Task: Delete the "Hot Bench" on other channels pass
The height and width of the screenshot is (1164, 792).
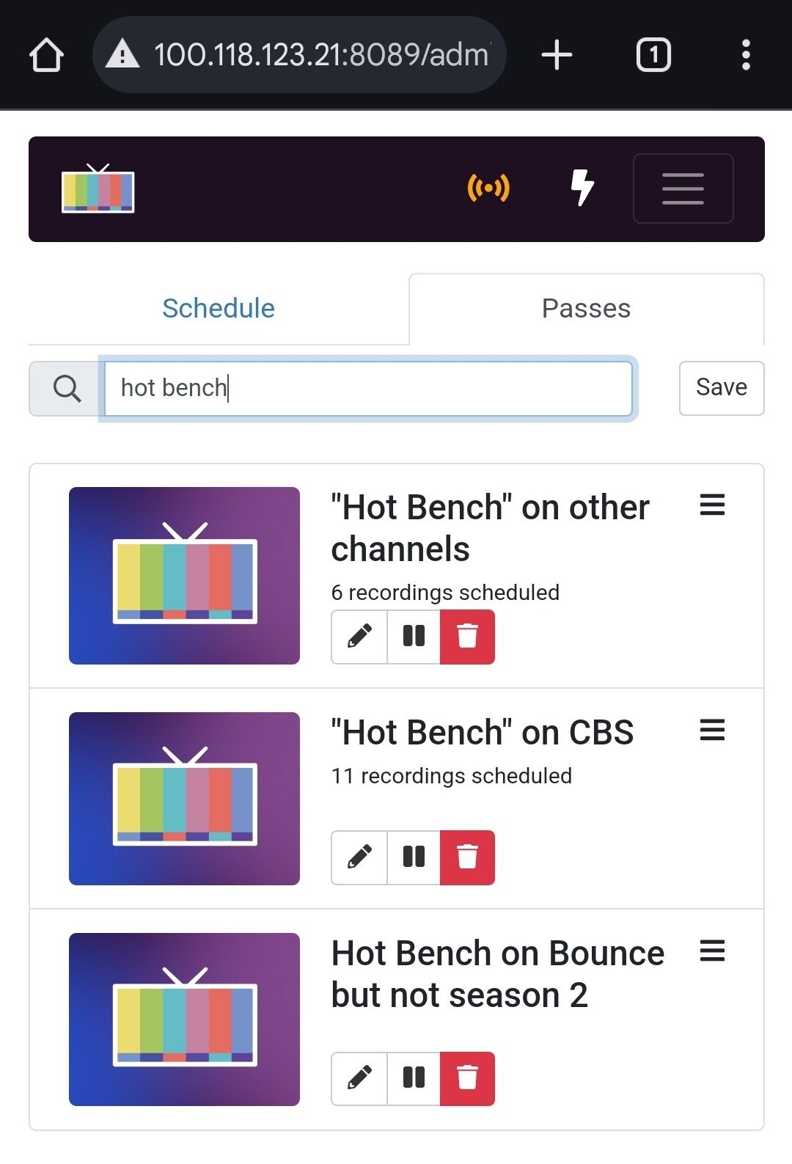Action: click(467, 637)
